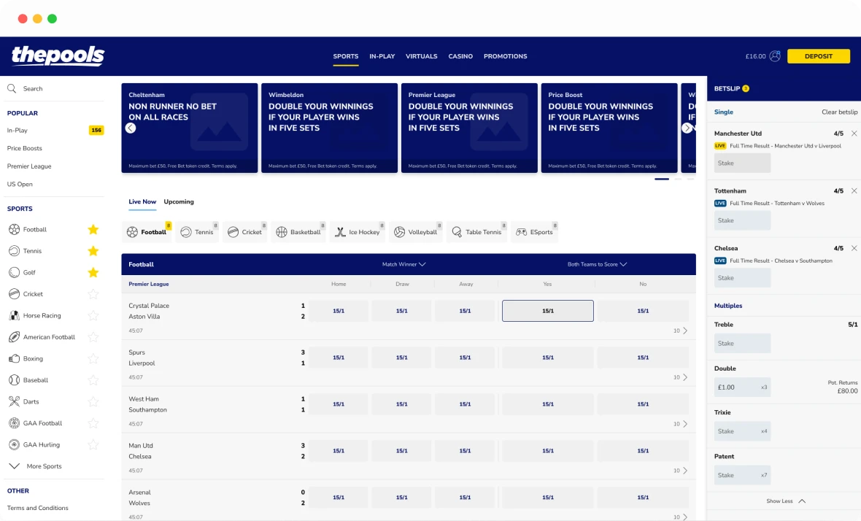
Task: Favourite Darts with its star
Action: (93, 401)
